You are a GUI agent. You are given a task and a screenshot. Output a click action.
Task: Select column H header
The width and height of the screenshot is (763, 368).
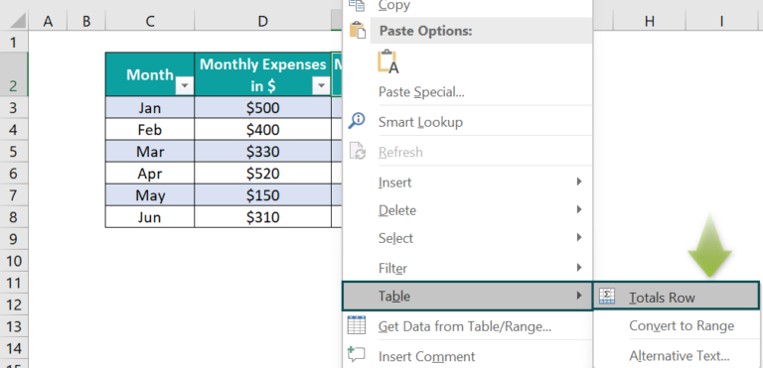click(649, 21)
